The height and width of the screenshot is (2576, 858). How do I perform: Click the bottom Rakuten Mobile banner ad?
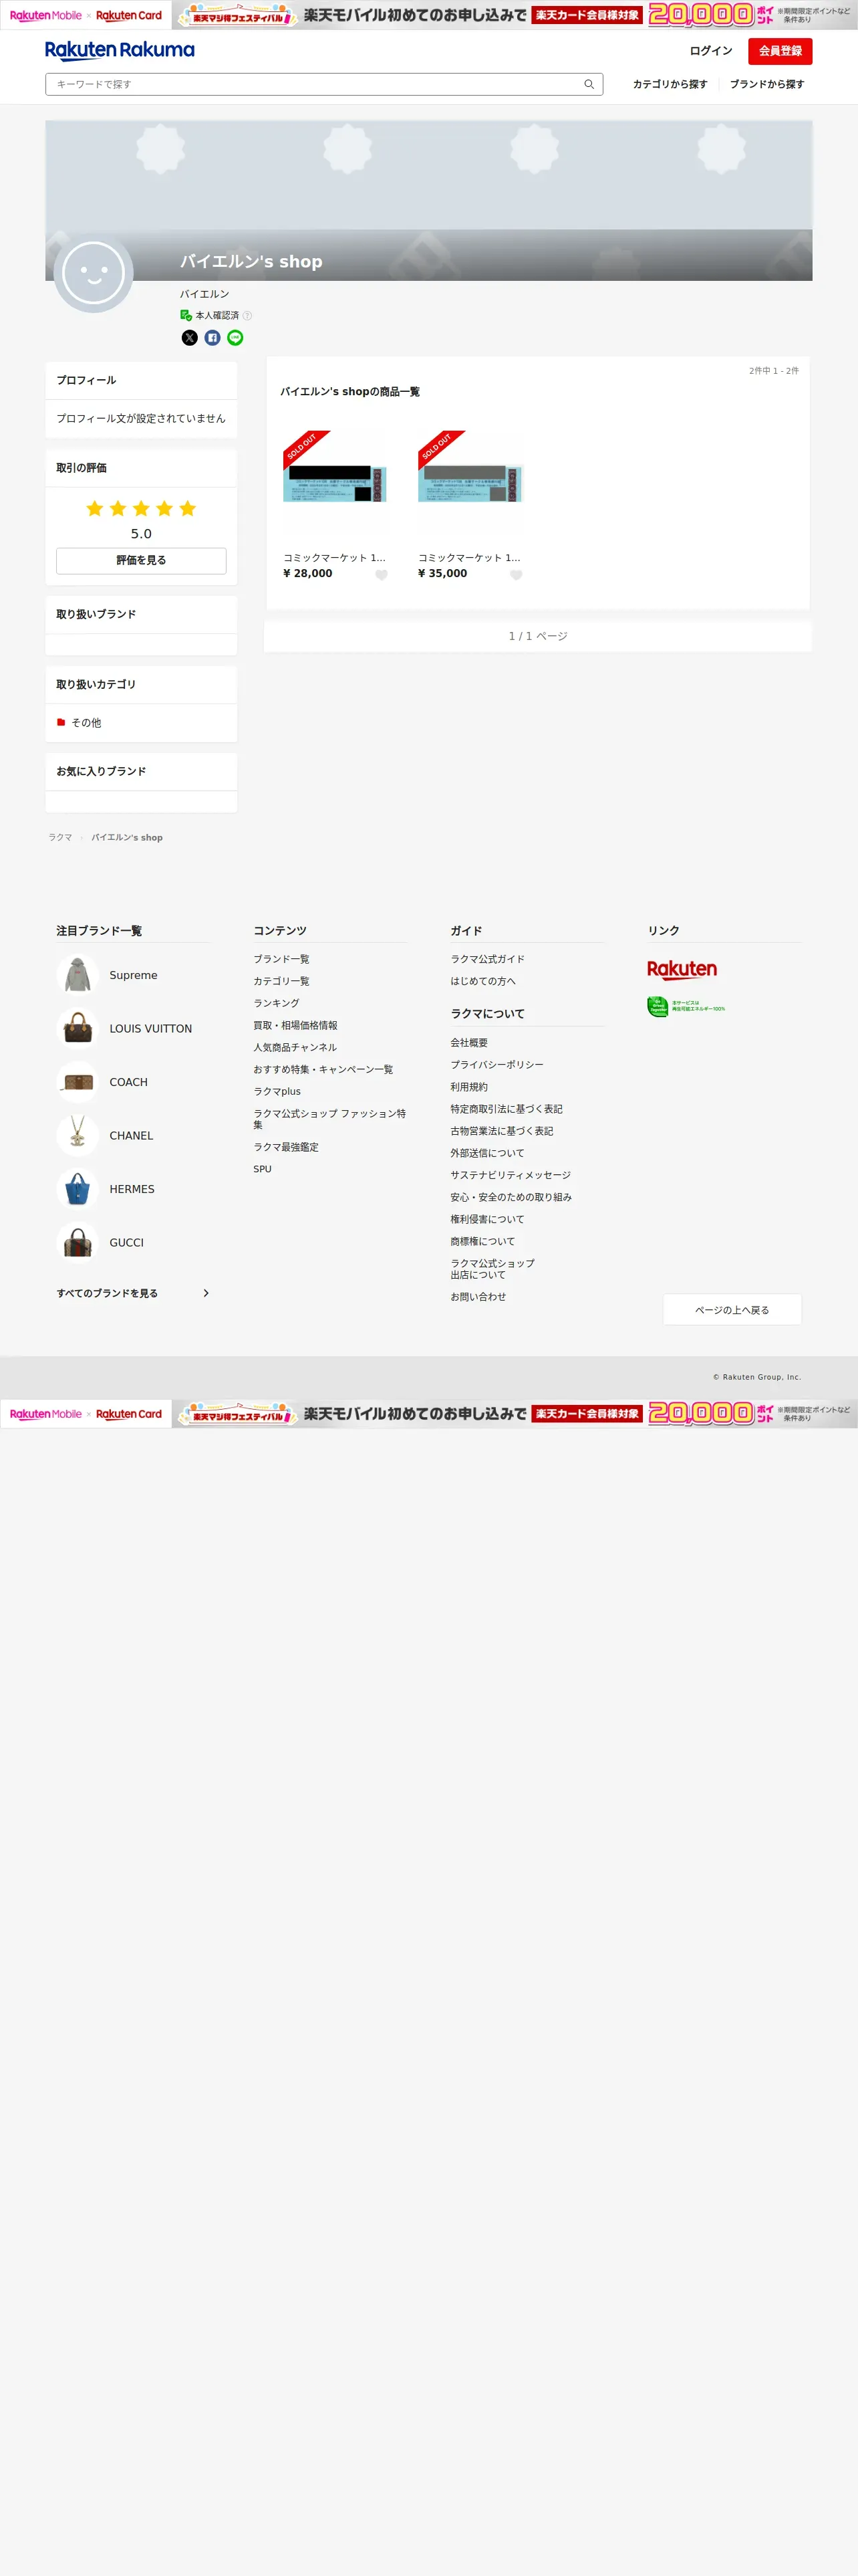pyautogui.click(x=428, y=1413)
